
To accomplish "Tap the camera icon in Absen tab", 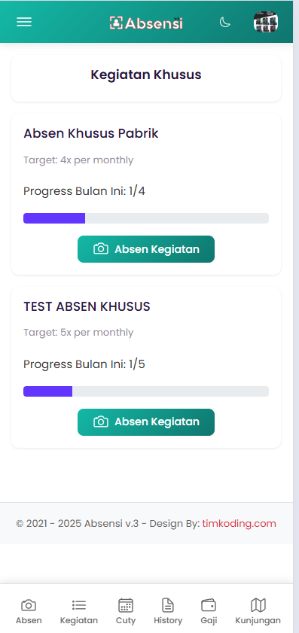I will click(29, 605).
